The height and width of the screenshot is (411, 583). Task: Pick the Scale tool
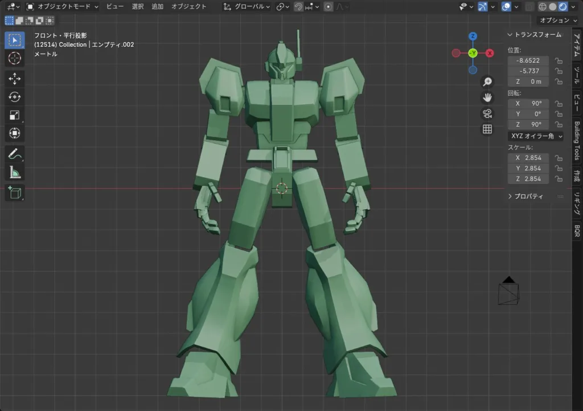[x=15, y=115]
